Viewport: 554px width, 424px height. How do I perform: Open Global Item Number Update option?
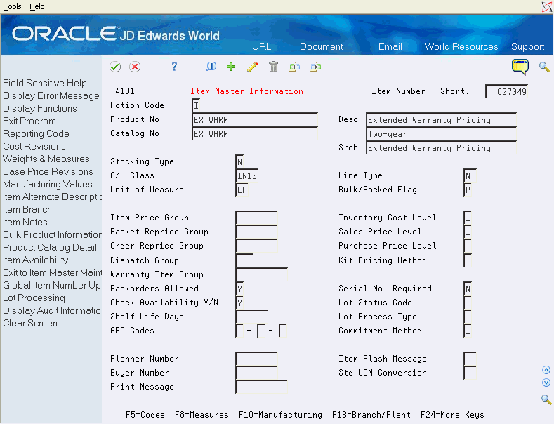pyautogui.click(x=52, y=286)
